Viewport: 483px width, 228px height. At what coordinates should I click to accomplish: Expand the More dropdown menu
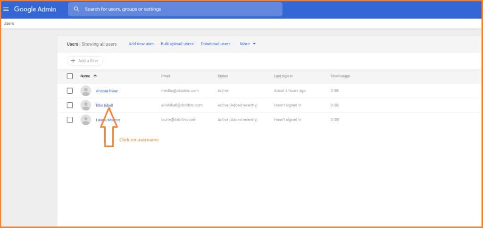pyautogui.click(x=248, y=44)
